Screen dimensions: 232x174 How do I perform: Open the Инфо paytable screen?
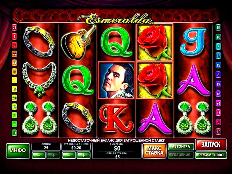click(18, 151)
